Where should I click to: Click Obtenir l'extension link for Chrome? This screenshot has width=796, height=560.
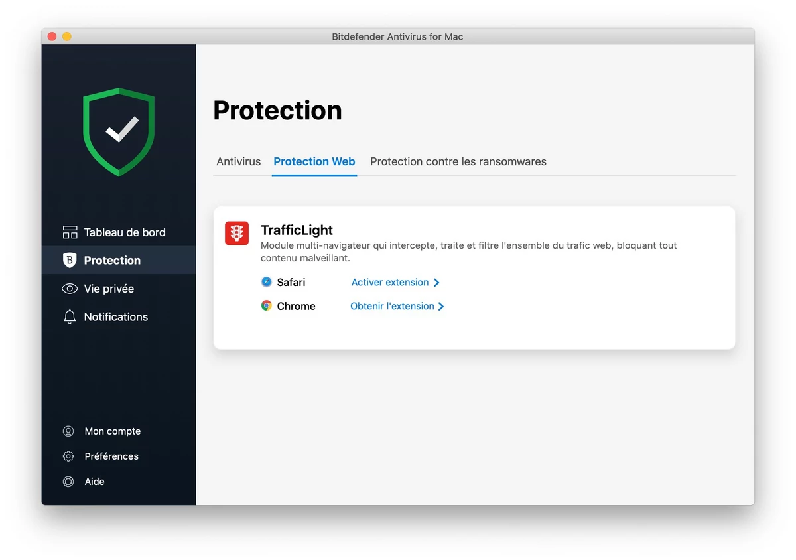pyautogui.click(x=392, y=306)
